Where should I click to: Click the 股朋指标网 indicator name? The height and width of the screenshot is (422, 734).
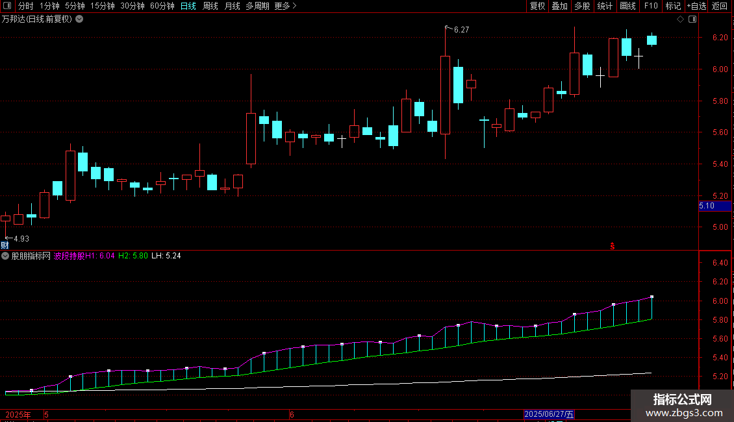pos(31,256)
